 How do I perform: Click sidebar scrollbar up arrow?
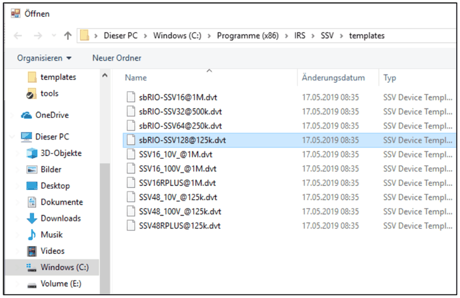coord(105,75)
